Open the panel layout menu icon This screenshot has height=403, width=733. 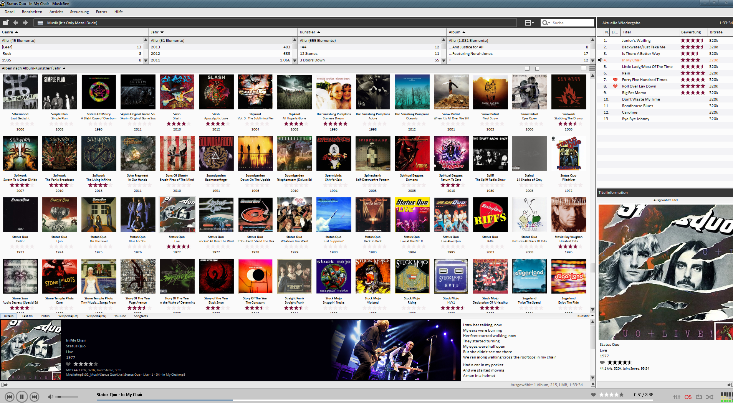[529, 23]
